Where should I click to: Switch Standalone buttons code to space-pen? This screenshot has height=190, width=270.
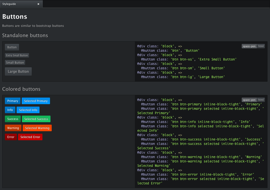pyautogui.click(x=249, y=46)
